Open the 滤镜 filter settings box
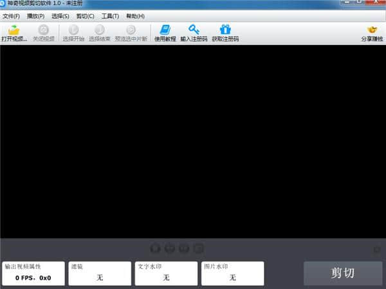Screen dimensions: 386x289 coord(99,274)
